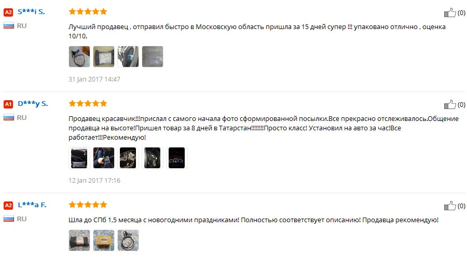Open second photo showing package in S***i S. review
This screenshot has width=467, height=257.
104,57
